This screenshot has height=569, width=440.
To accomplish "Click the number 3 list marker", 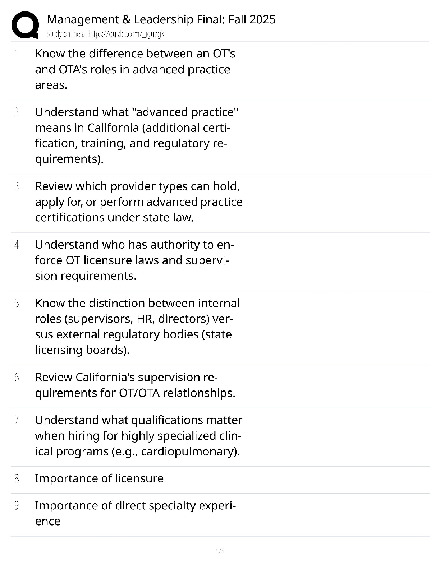I will point(18,186).
